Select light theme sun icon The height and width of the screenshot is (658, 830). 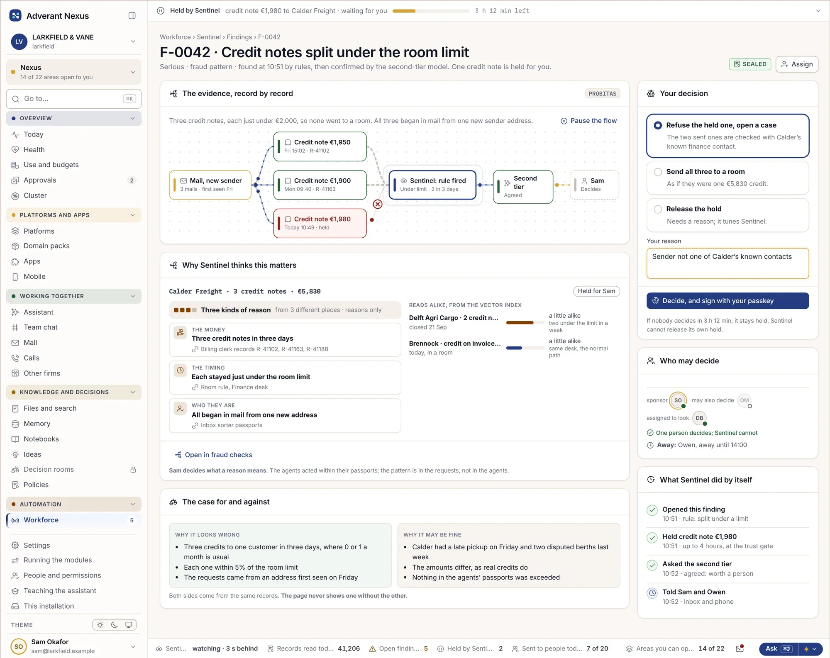pyautogui.click(x=100, y=625)
